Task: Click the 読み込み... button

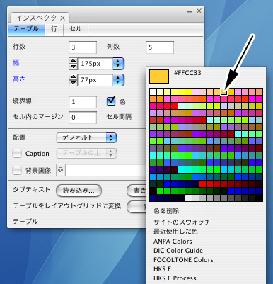Action: tap(79, 191)
